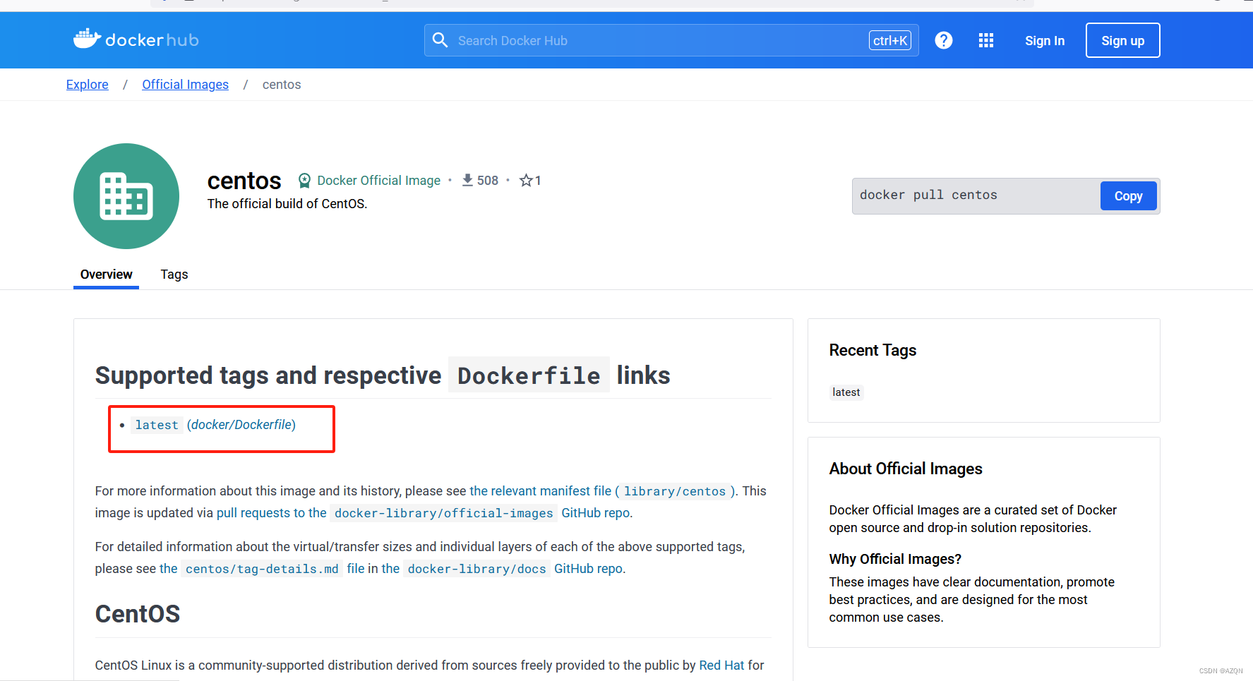Click the latest tag under Recent Tags
This screenshot has width=1253, height=681.
pyautogui.click(x=846, y=392)
